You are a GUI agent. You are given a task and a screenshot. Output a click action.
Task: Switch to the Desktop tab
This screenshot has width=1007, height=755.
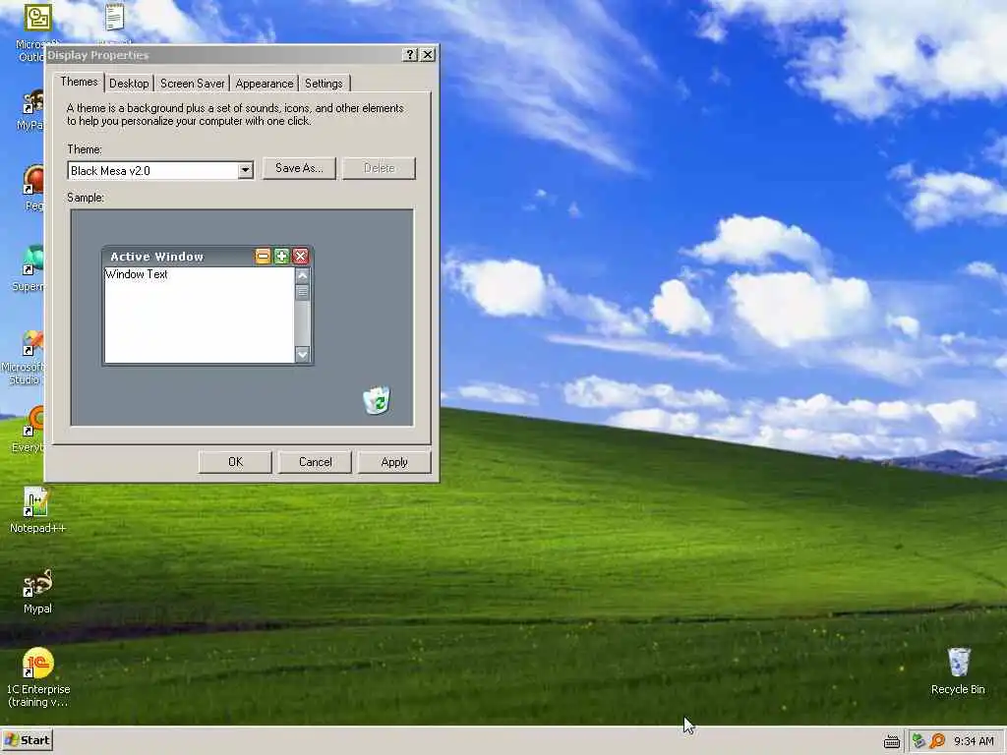tap(129, 84)
